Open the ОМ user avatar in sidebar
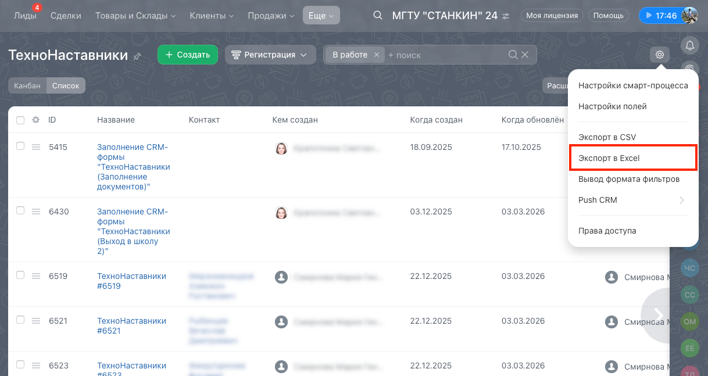This screenshot has width=708, height=376. 690,321
